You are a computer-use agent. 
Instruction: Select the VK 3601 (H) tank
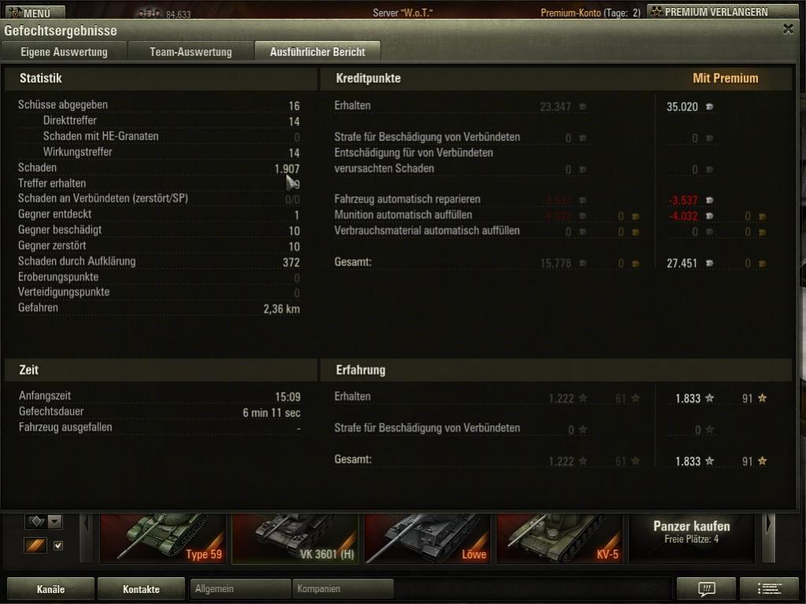(x=295, y=537)
